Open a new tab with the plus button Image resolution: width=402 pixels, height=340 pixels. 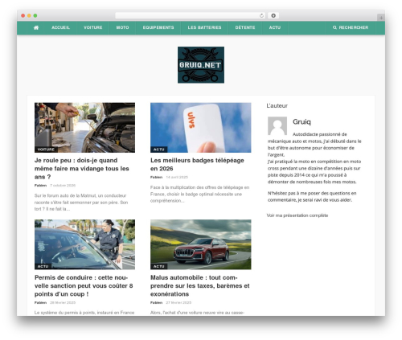pyautogui.click(x=381, y=18)
